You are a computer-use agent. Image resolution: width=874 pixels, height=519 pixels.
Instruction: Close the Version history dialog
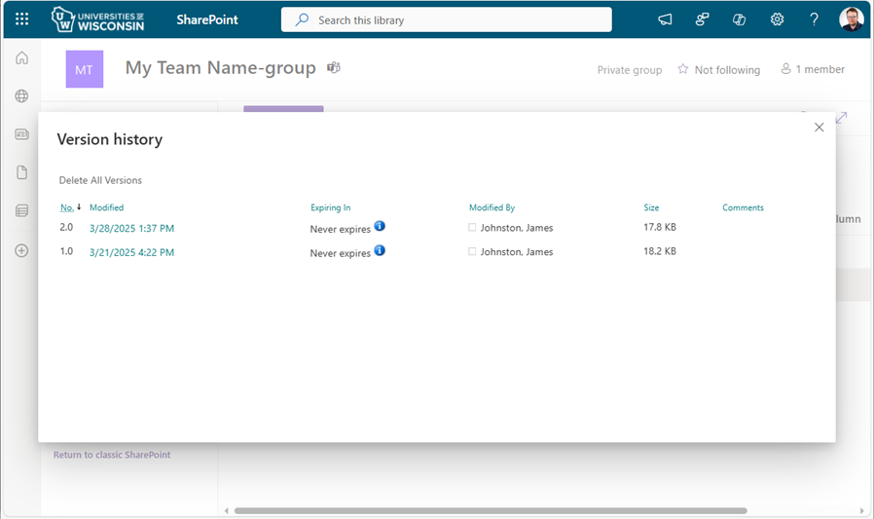(819, 128)
